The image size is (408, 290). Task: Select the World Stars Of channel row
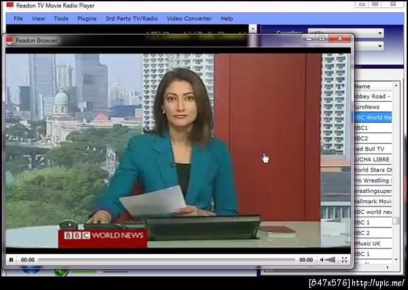[373, 170]
